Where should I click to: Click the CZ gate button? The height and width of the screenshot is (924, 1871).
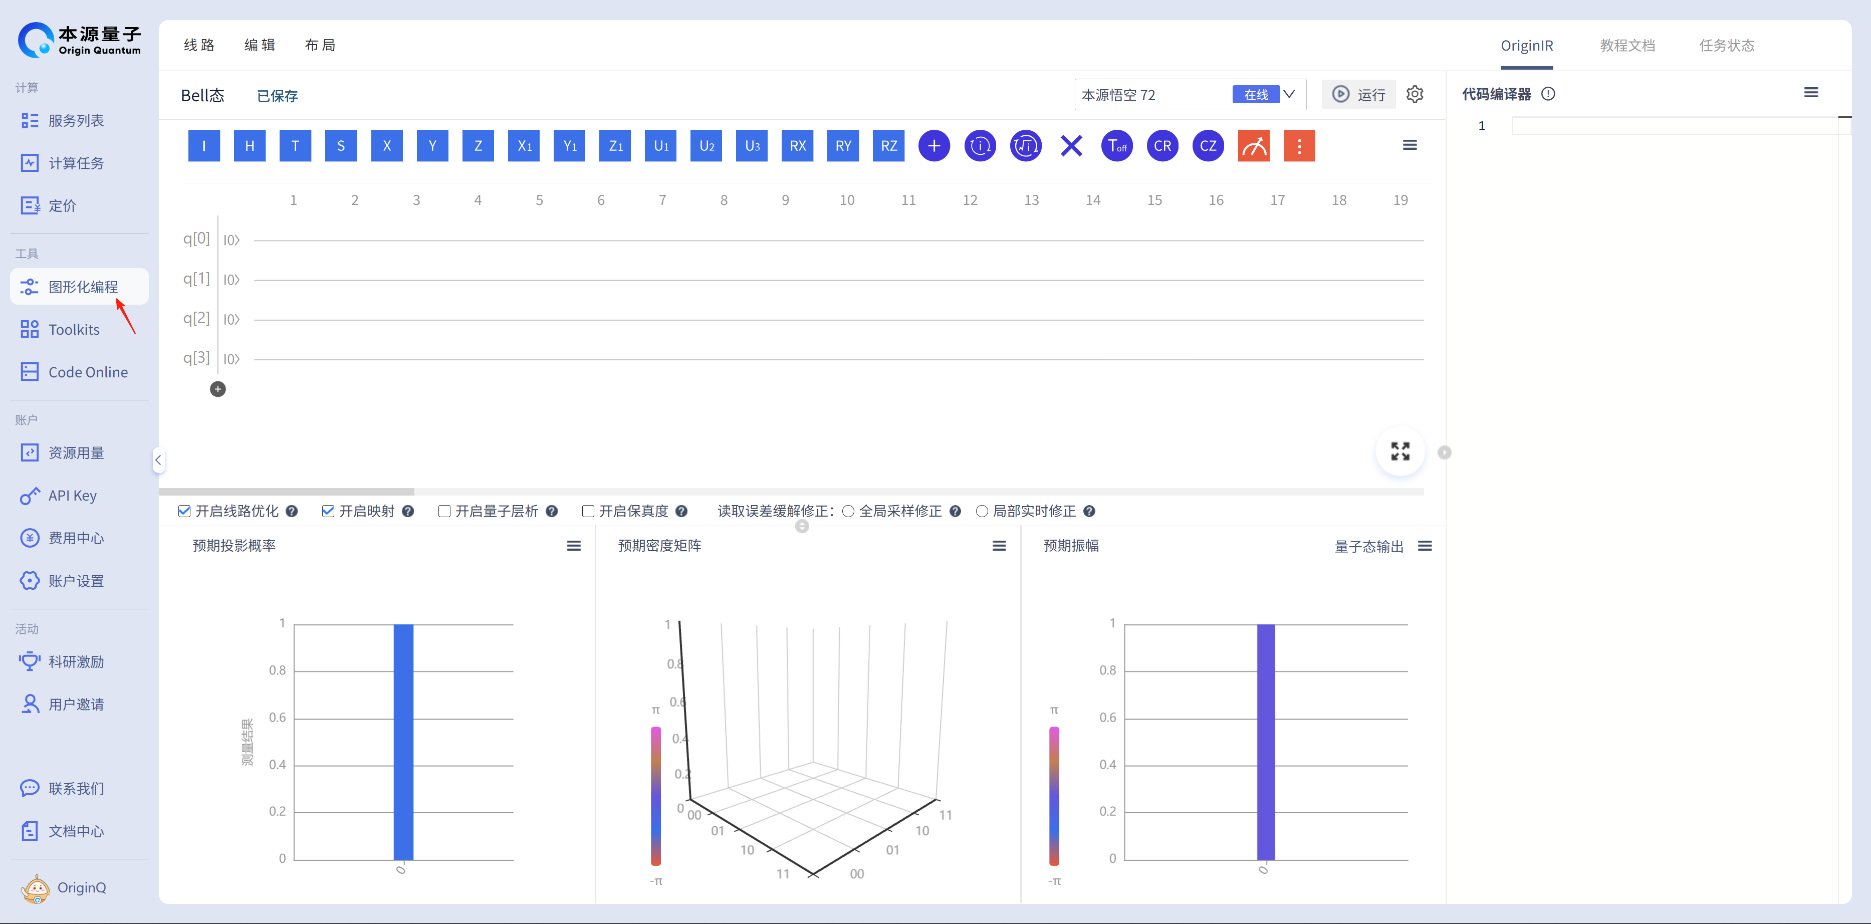pyautogui.click(x=1208, y=146)
